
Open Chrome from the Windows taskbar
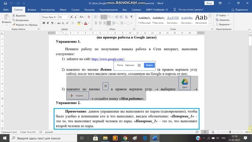(125, 138)
